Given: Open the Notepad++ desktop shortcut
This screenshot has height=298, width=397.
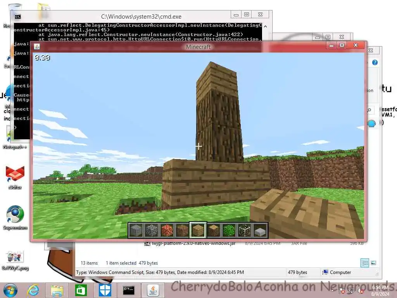Looking at the screenshot, I should point(14,138).
